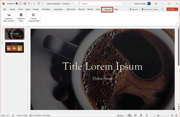The height and width of the screenshot is (117, 180).
Task: Switch to Slide Sorter view
Action: [135, 115]
